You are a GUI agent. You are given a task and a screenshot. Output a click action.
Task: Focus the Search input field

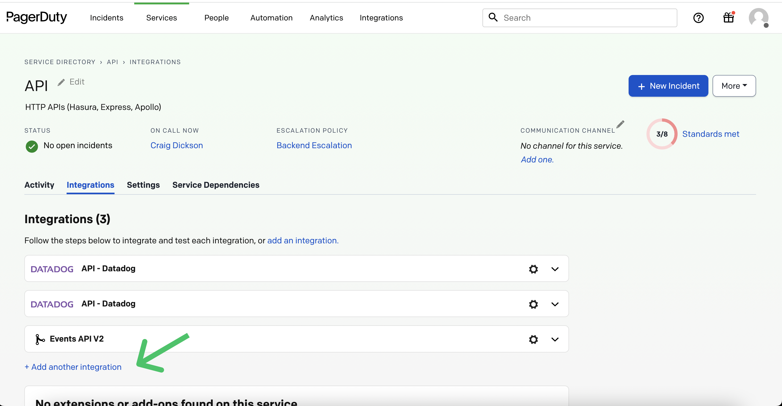coord(580,18)
